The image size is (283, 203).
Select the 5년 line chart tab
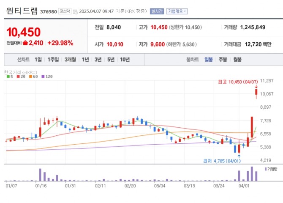pyautogui.click(x=111, y=60)
